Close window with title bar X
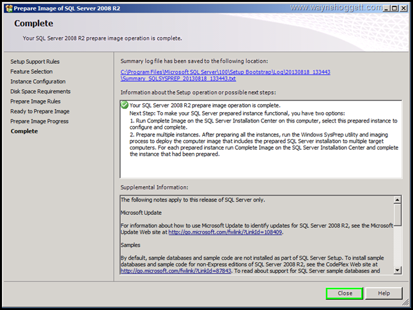This screenshot has height=310, width=413. (403, 8)
